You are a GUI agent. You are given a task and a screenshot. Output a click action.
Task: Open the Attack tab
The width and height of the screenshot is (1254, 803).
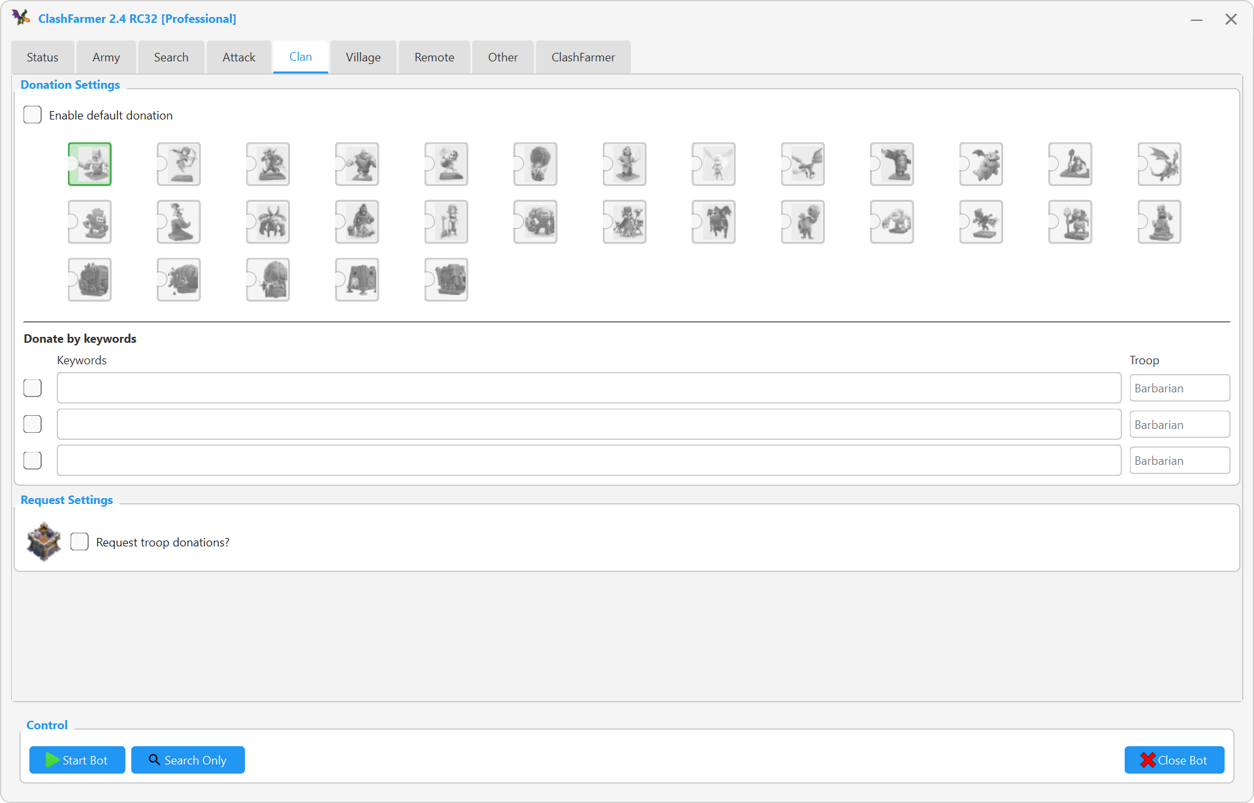click(x=239, y=57)
